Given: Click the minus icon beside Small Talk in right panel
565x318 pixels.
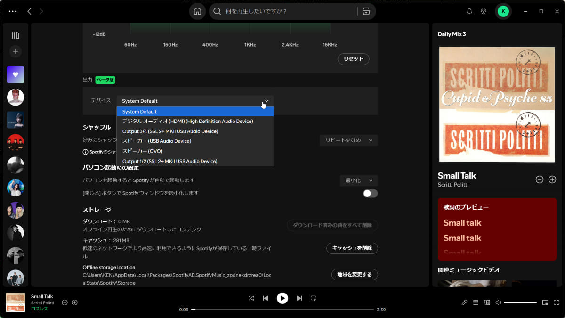Looking at the screenshot, I should pyautogui.click(x=540, y=179).
